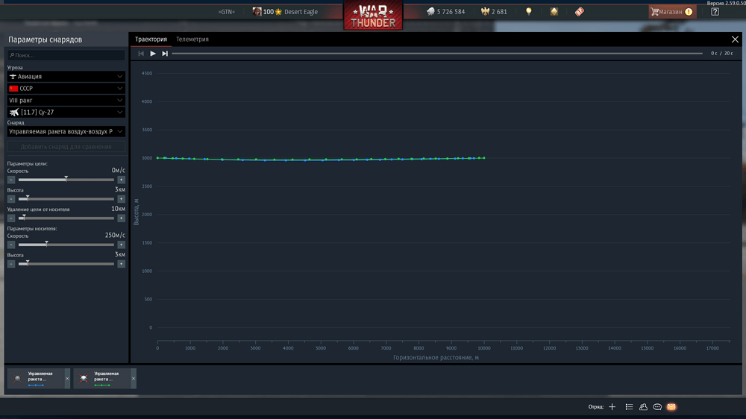This screenshot has width=746, height=419.
Task: Open the orange mail envelope icon
Action: point(671,406)
